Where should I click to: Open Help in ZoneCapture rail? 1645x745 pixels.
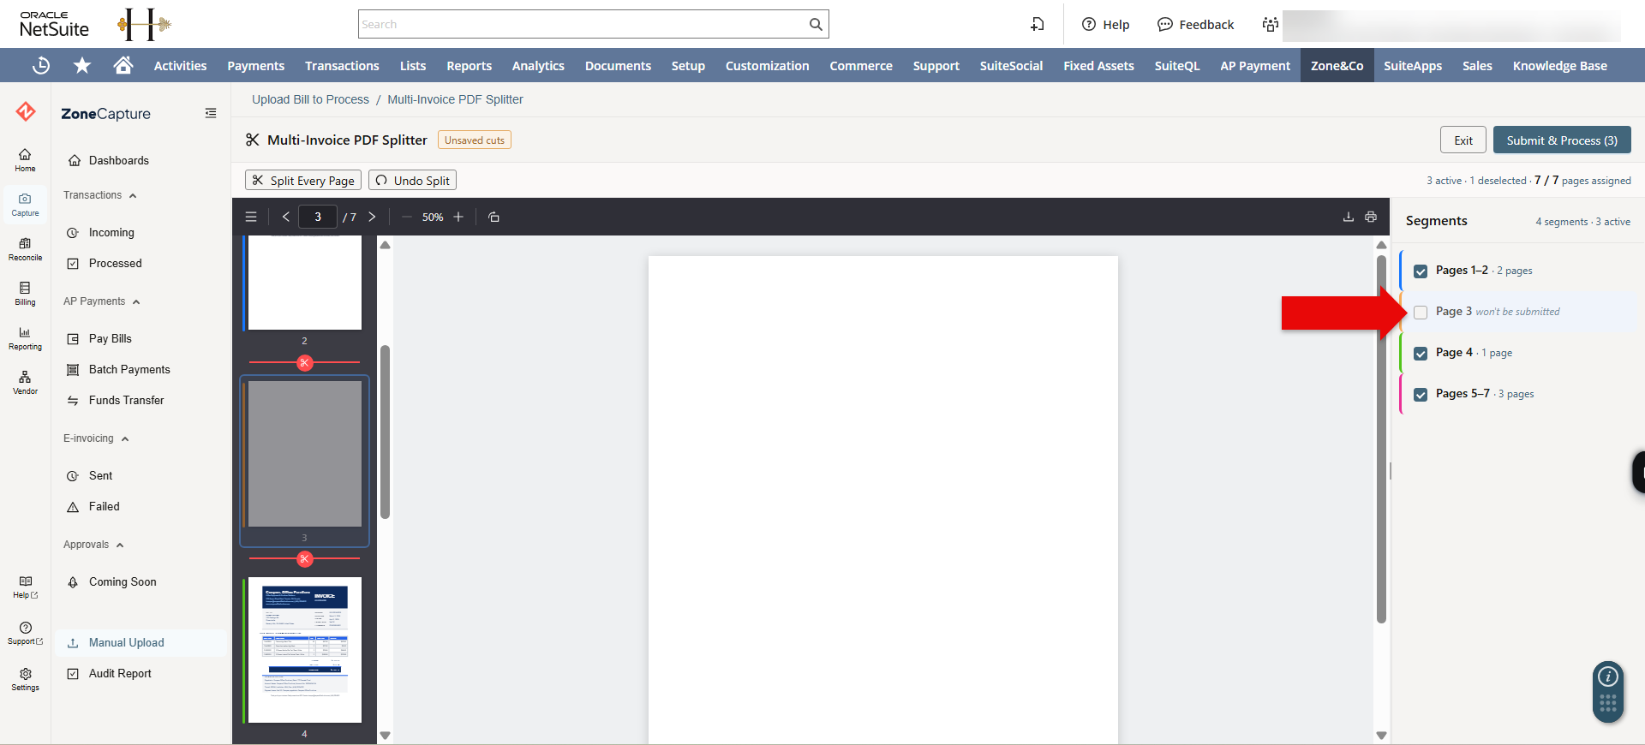pyautogui.click(x=25, y=587)
